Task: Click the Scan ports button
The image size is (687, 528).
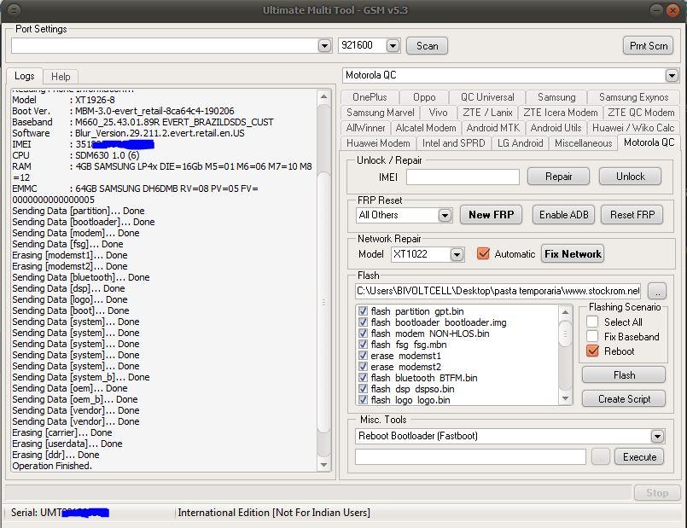Action: click(427, 46)
